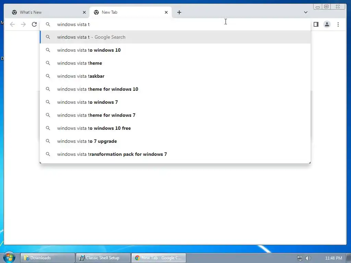Choose 'windows vista theme for windows 7'
Screen dimensions: 351x263
pyautogui.click(x=175, y=115)
